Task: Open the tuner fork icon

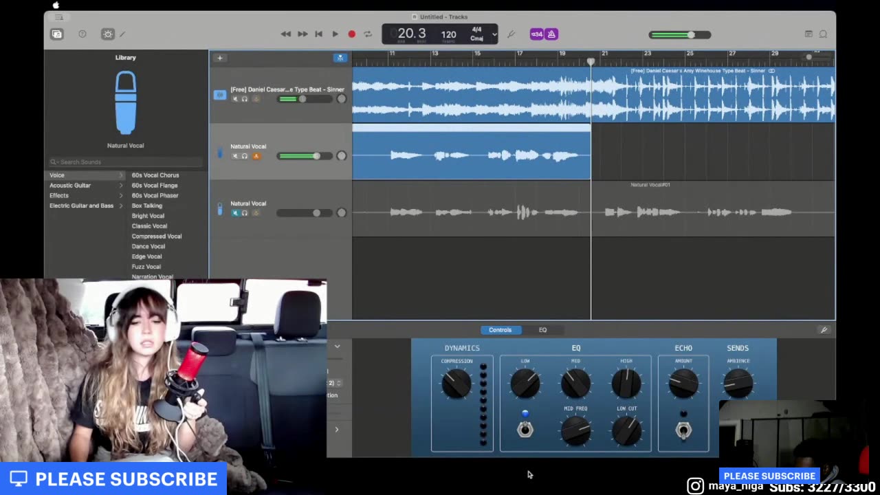Action: click(x=511, y=34)
